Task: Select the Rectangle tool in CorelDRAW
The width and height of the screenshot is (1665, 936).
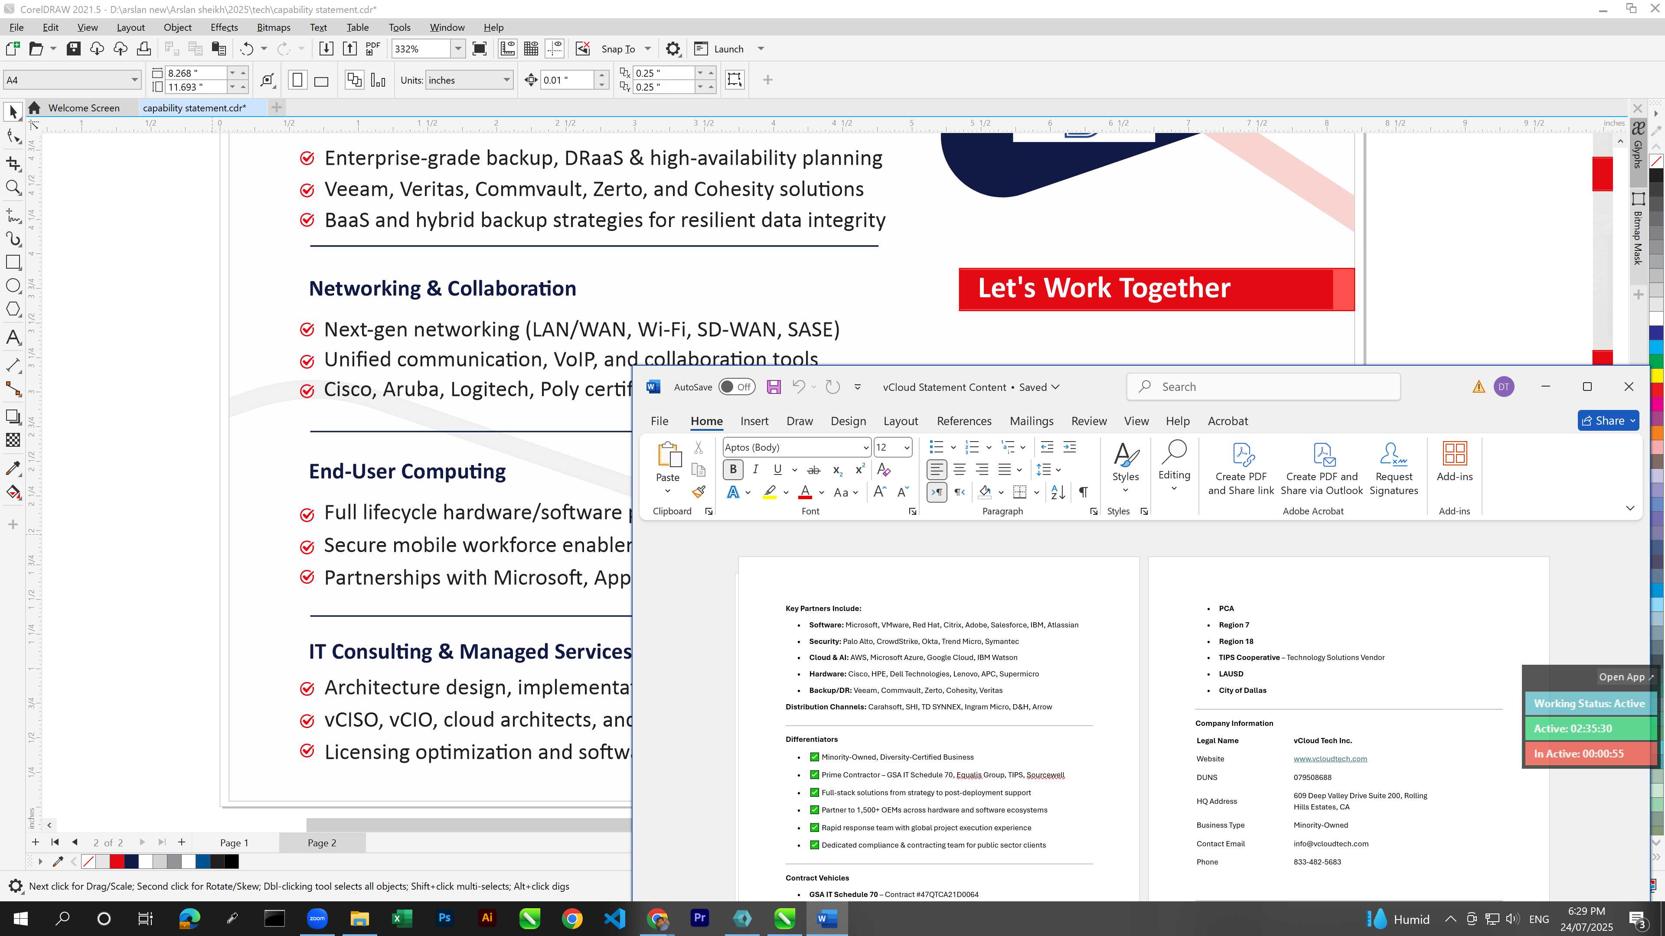Action: [x=13, y=262]
